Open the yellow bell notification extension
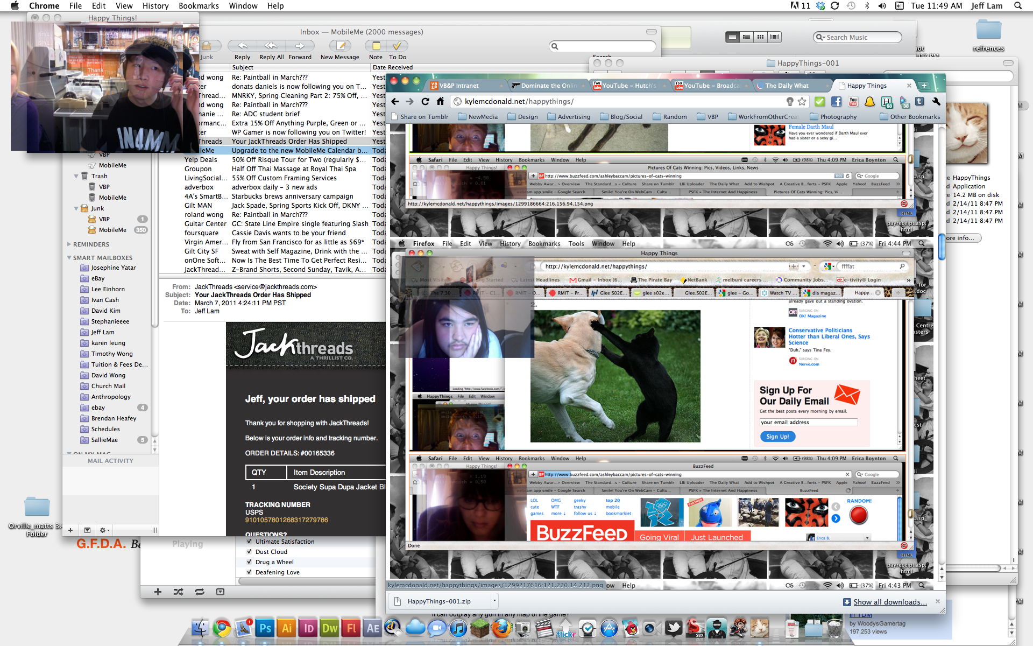The width and height of the screenshot is (1033, 646). (x=869, y=101)
